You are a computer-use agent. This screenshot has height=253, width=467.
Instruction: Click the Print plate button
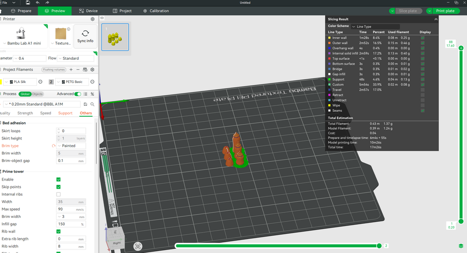442,11
